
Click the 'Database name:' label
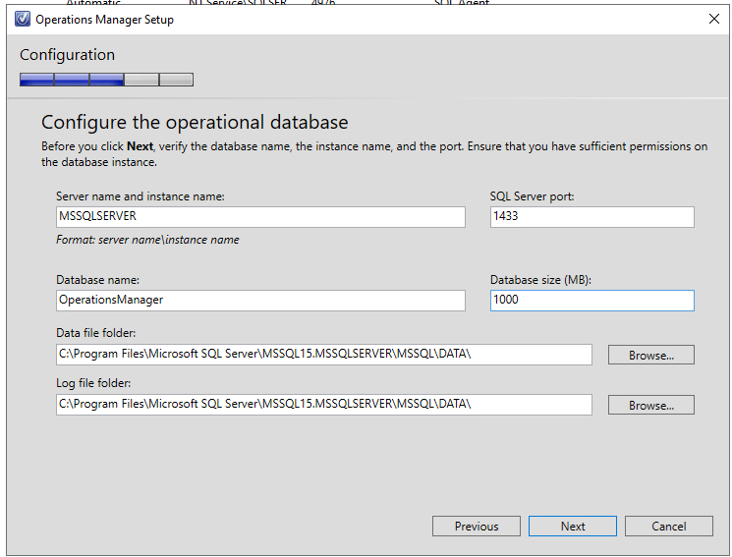pyautogui.click(x=97, y=280)
